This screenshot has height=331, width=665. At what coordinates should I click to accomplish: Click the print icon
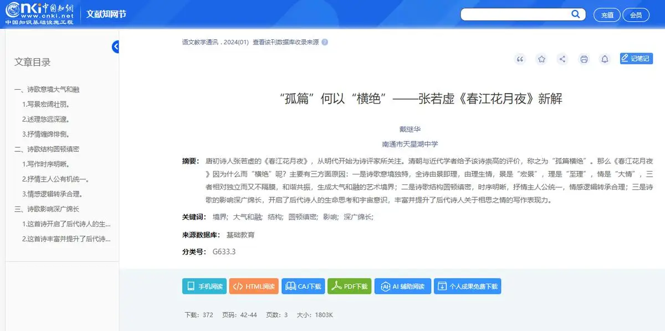click(584, 59)
